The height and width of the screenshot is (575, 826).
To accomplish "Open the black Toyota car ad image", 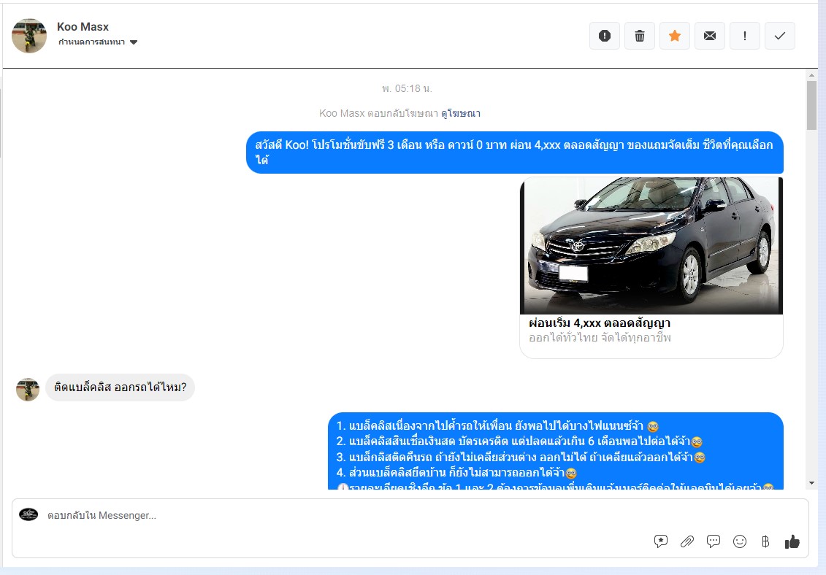I will coord(651,245).
